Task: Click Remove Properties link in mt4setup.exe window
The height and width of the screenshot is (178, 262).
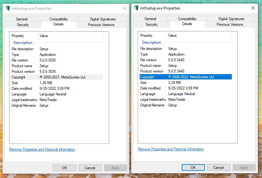Action: point(42,149)
